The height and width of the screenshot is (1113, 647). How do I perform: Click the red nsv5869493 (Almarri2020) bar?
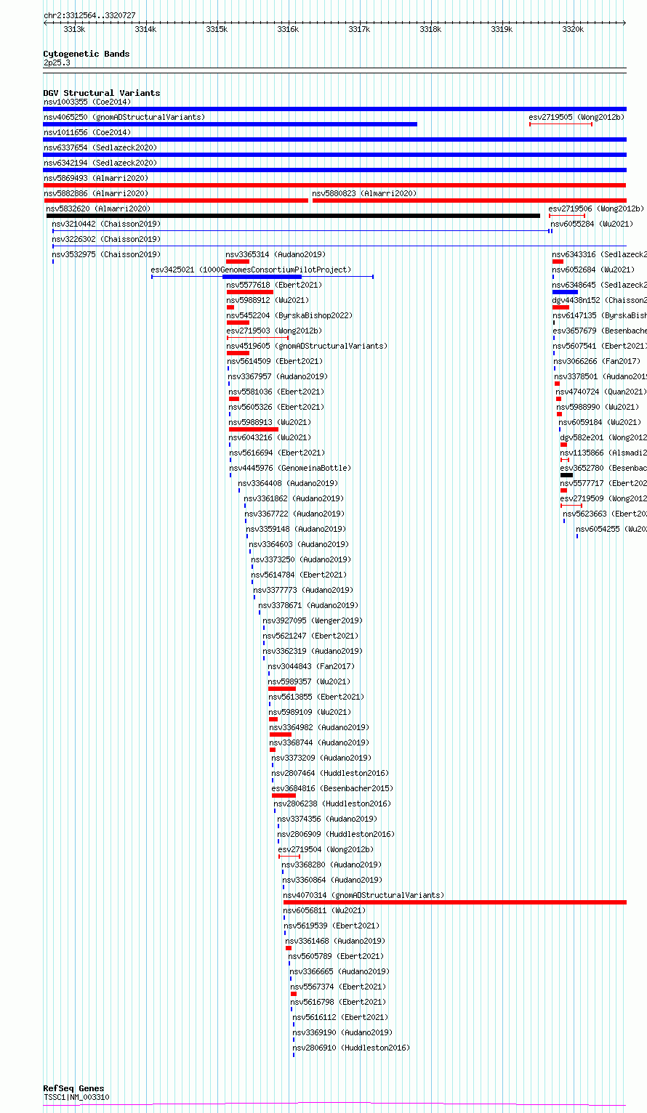(x=334, y=185)
